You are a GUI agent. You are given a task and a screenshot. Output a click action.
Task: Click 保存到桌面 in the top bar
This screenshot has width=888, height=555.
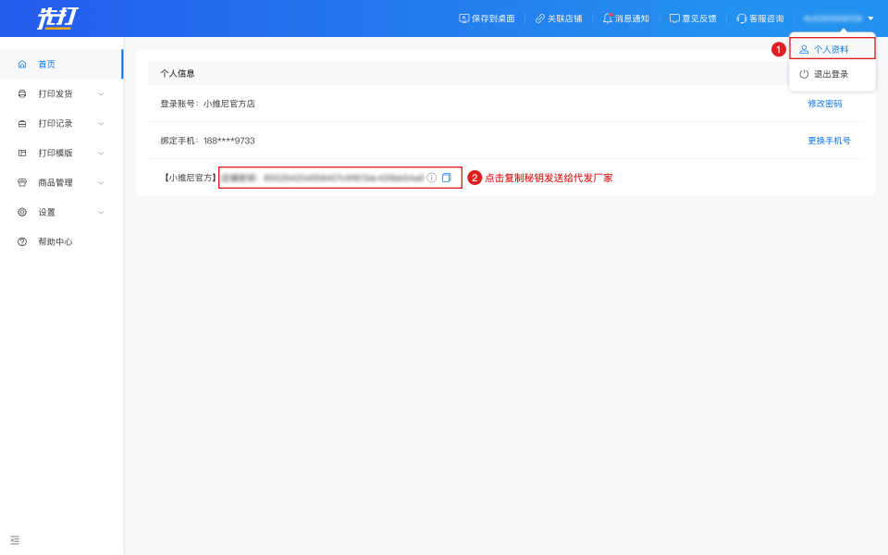click(487, 18)
